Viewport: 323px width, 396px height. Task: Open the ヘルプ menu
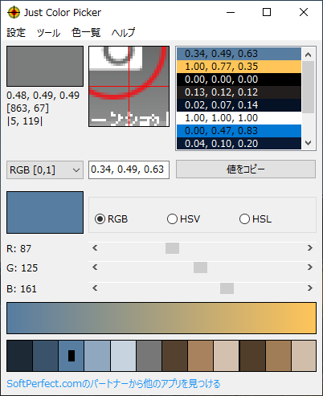coord(123,33)
